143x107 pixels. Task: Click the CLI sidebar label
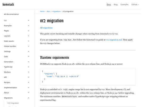[x=5, y=20]
